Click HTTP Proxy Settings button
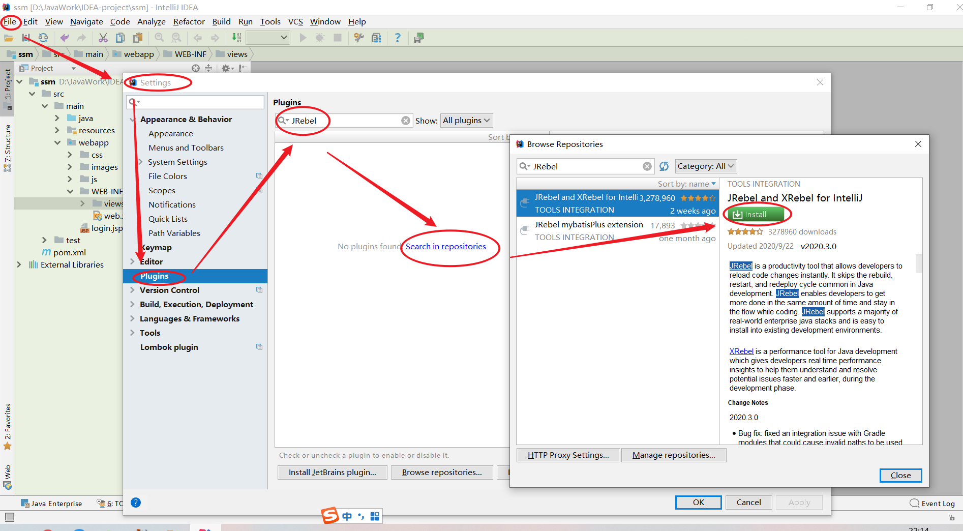This screenshot has height=531, width=963. (568, 455)
